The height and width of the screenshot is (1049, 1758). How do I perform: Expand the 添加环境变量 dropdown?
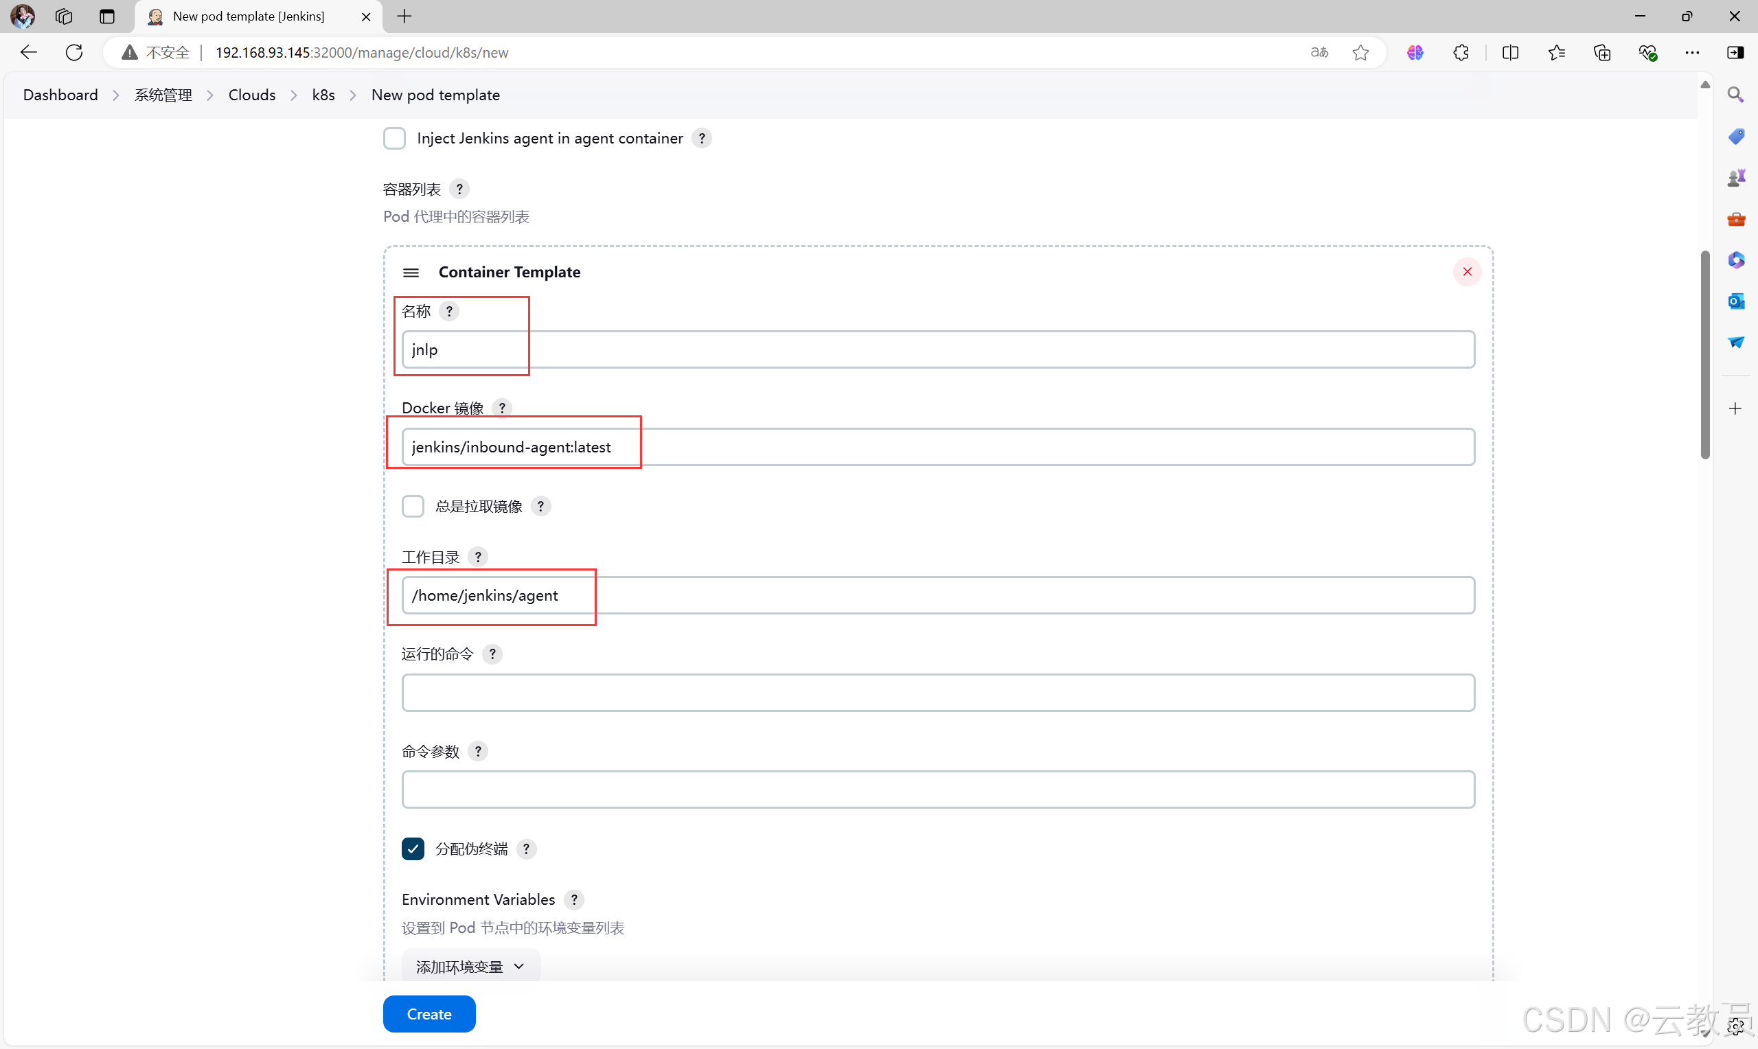tap(471, 967)
